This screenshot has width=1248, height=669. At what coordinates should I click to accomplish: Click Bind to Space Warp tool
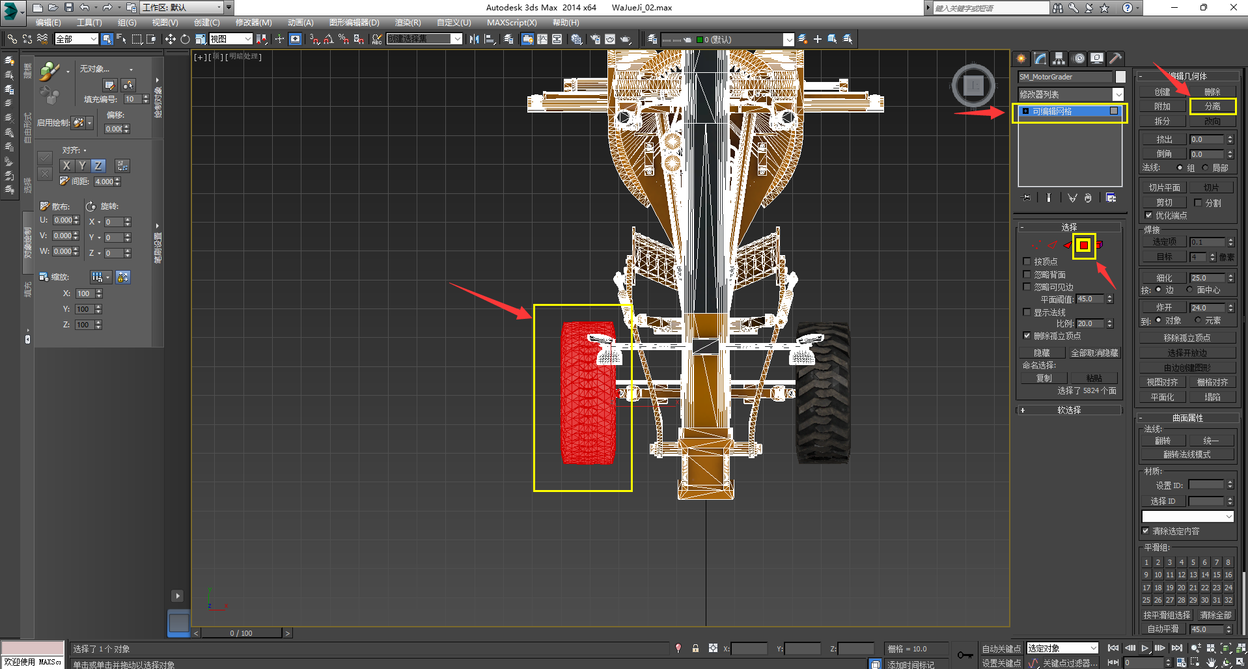(x=42, y=39)
